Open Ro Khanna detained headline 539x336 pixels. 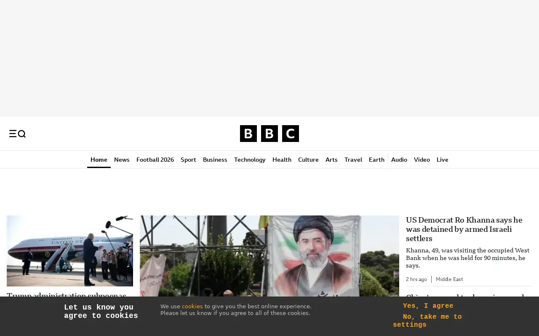pos(464,229)
